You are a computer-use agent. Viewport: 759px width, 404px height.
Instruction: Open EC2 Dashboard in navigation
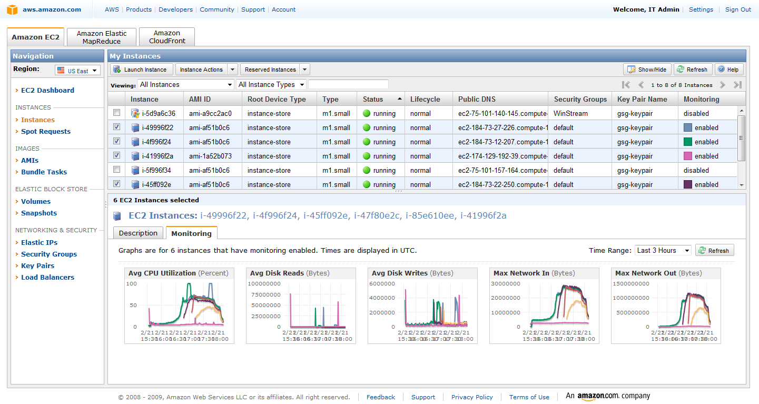(x=47, y=90)
